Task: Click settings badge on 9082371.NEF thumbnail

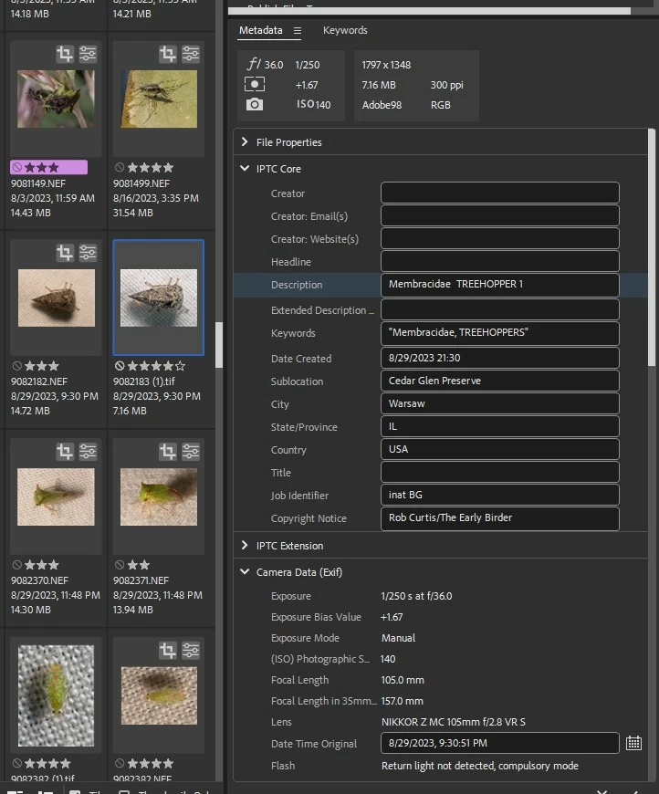Action: coord(191,451)
